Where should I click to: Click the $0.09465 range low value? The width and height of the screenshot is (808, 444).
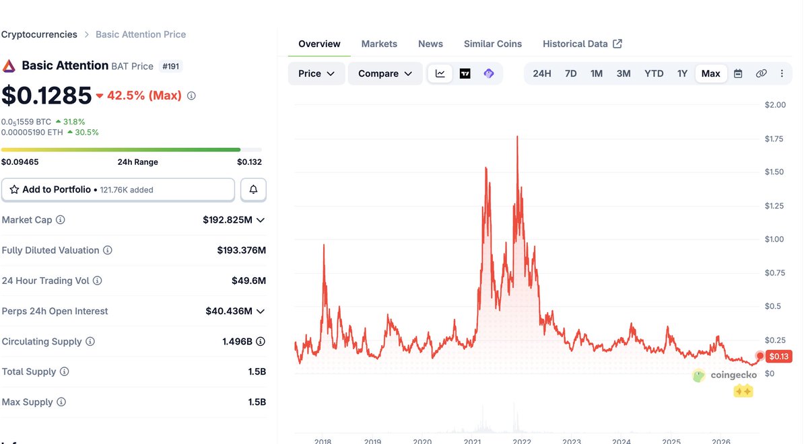(20, 162)
